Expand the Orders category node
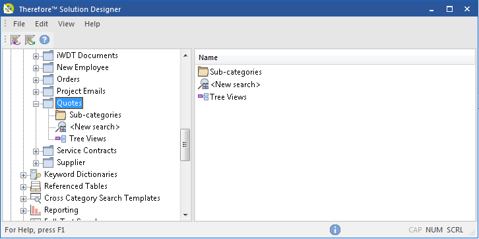The width and height of the screenshot is (479, 239). click(x=36, y=80)
